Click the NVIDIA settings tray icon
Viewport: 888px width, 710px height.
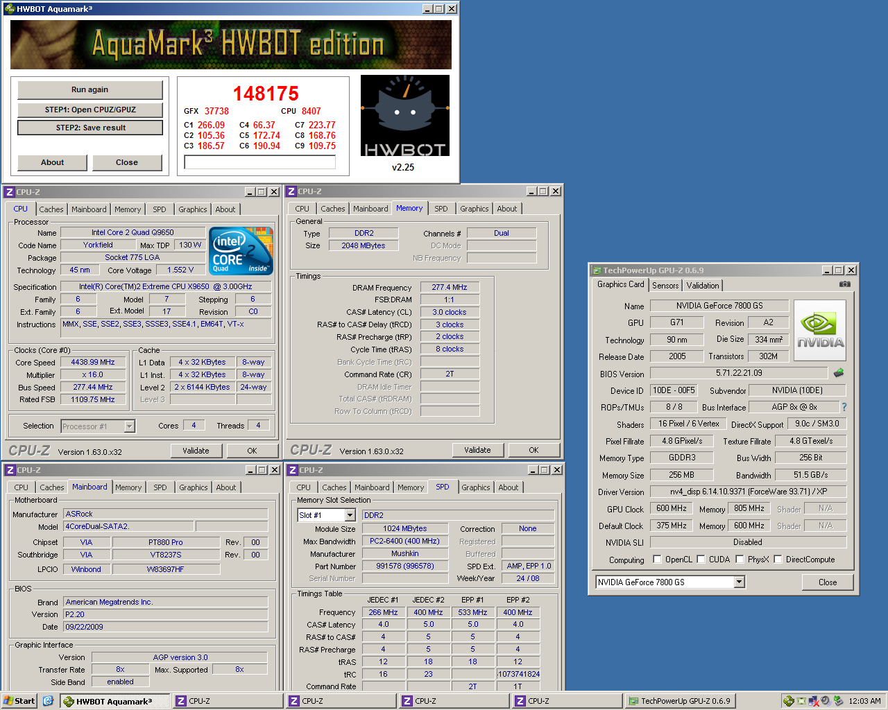pos(788,701)
